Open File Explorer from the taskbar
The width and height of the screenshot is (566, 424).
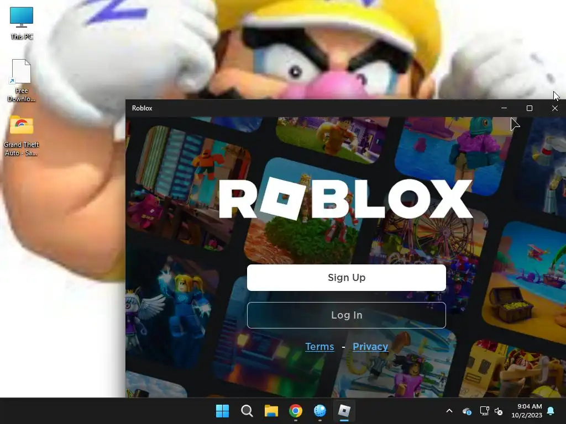click(x=271, y=411)
